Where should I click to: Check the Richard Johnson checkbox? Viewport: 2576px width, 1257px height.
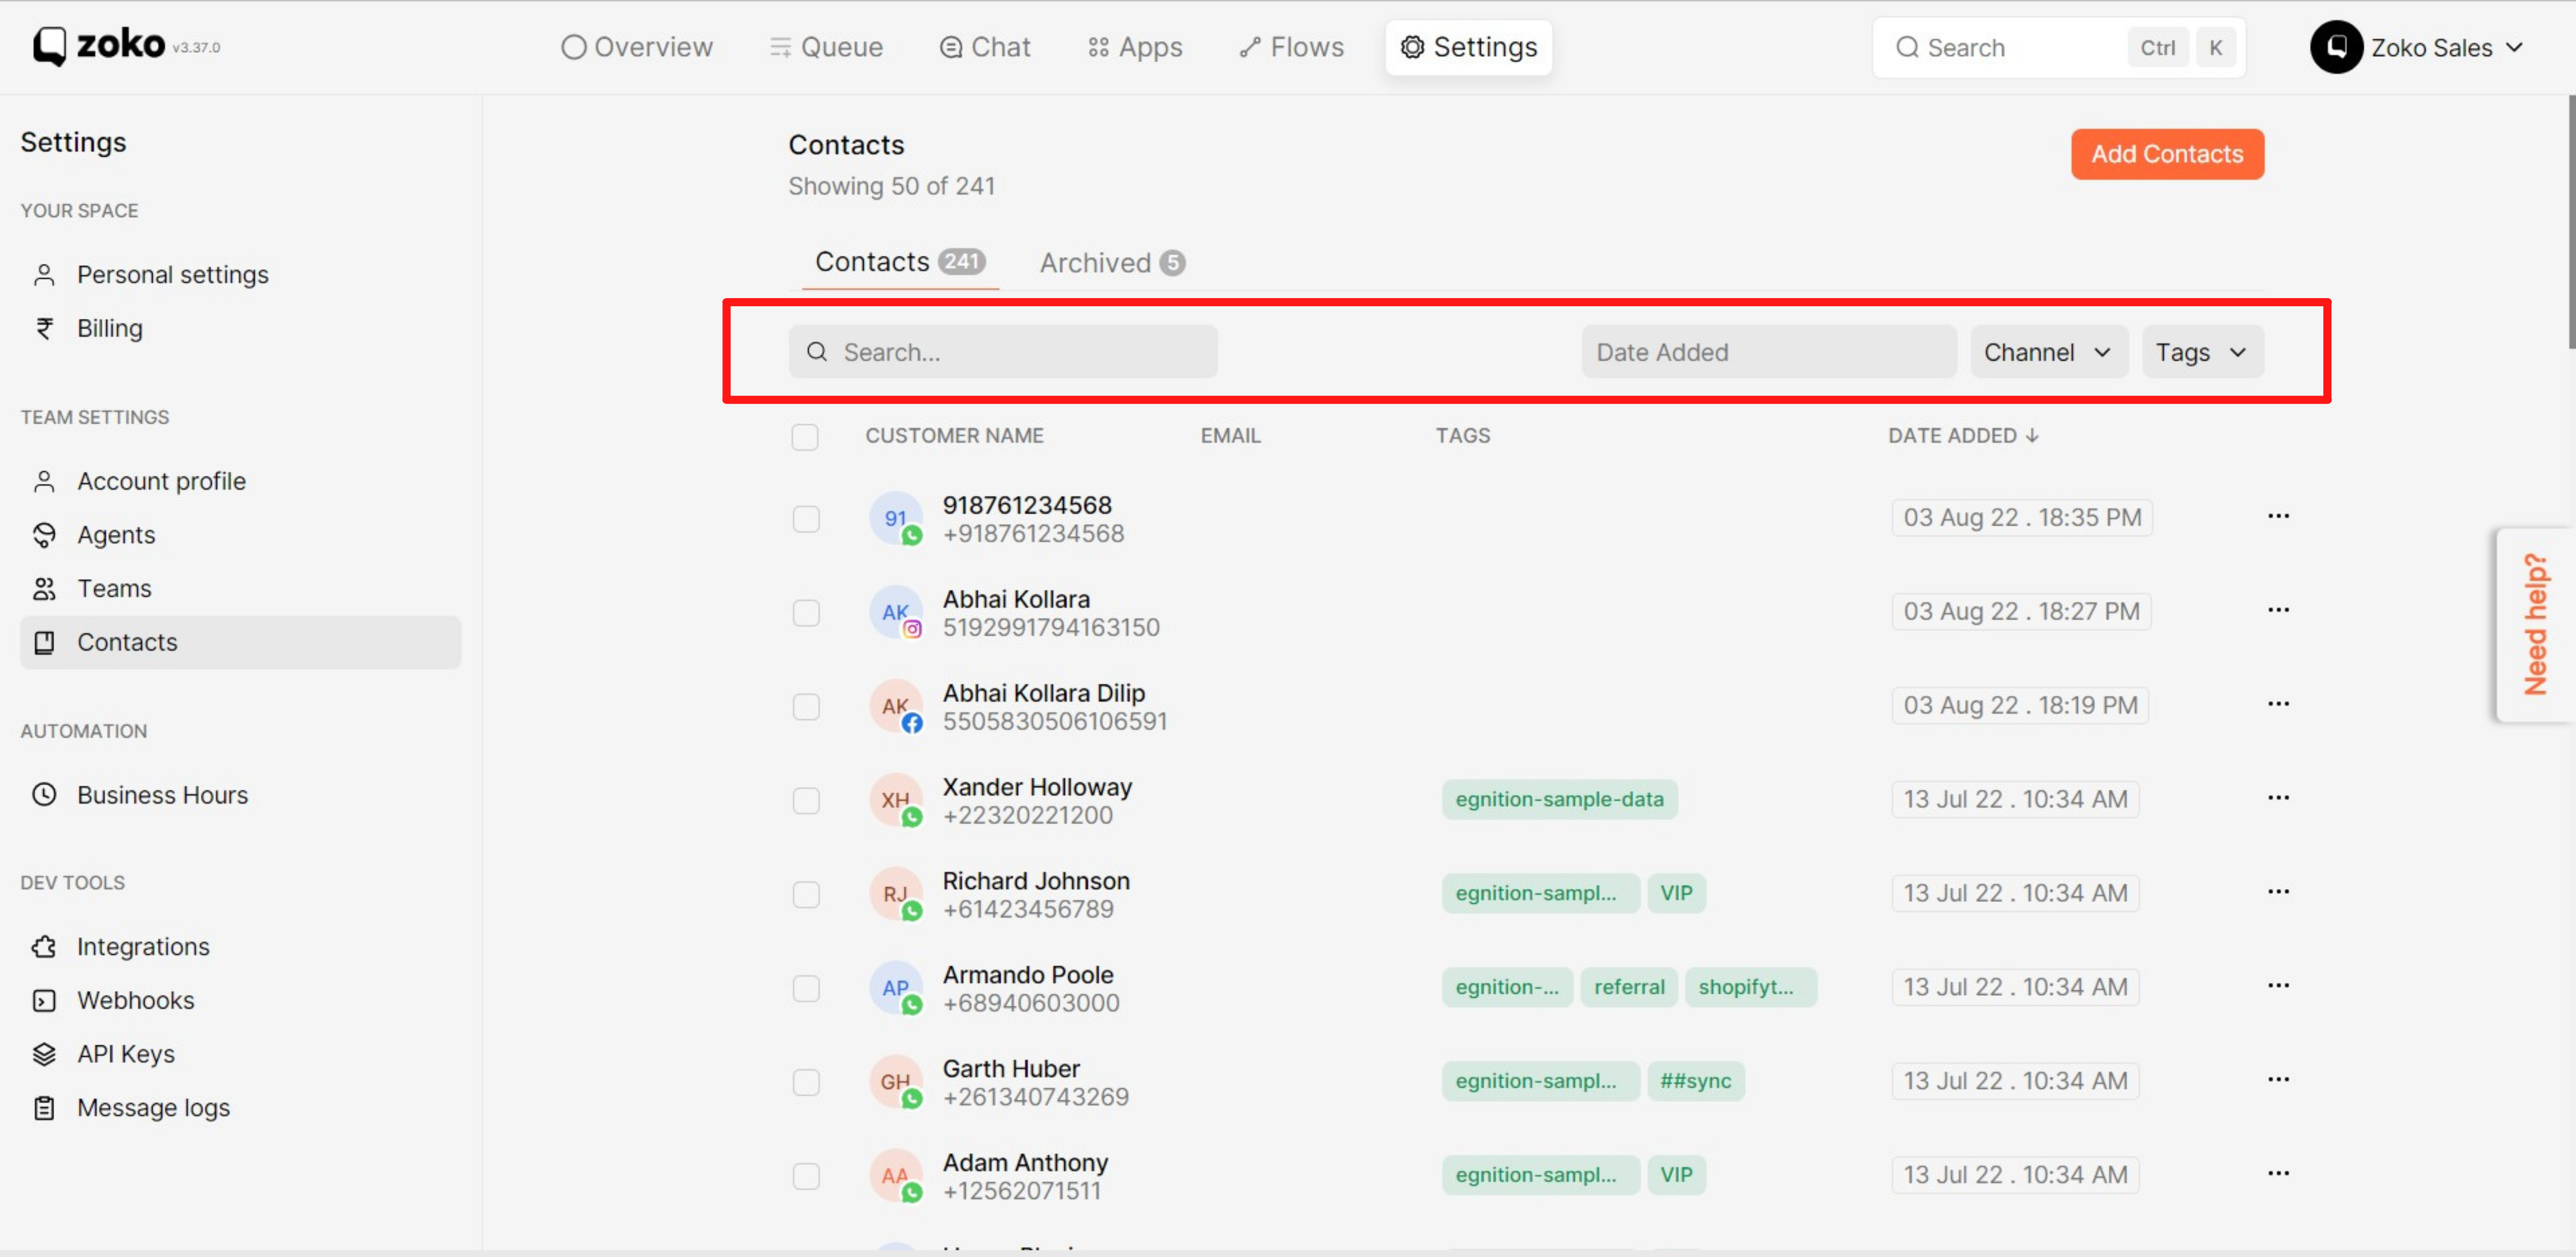click(806, 895)
